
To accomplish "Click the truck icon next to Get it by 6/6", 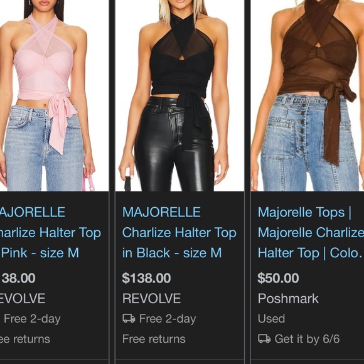I will (x=264, y=339).
